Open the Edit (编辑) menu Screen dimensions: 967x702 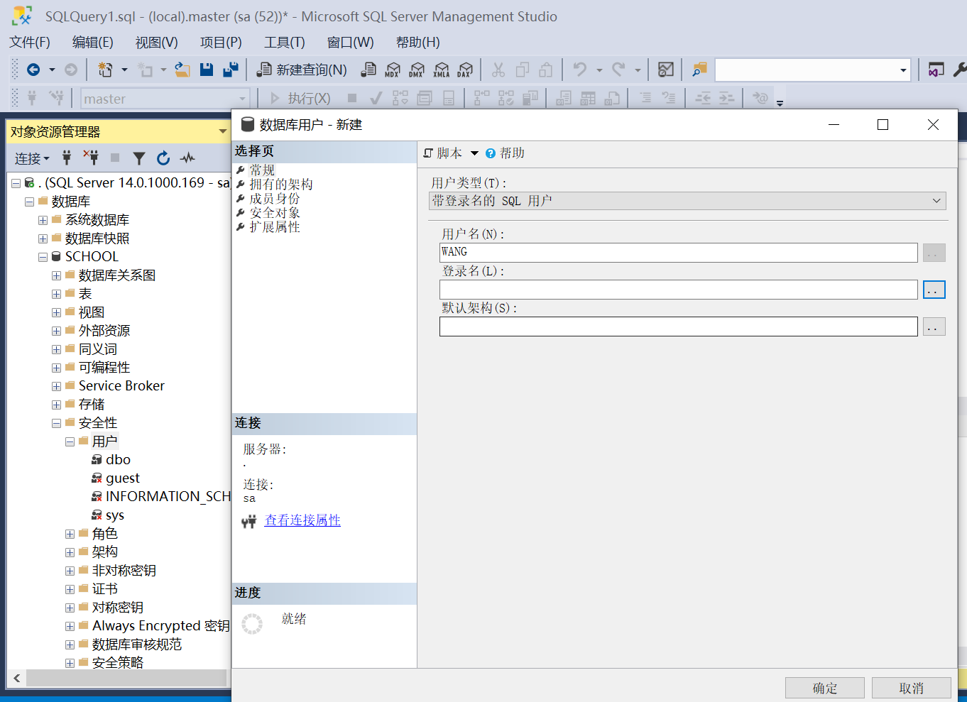(x=93, y=43)
